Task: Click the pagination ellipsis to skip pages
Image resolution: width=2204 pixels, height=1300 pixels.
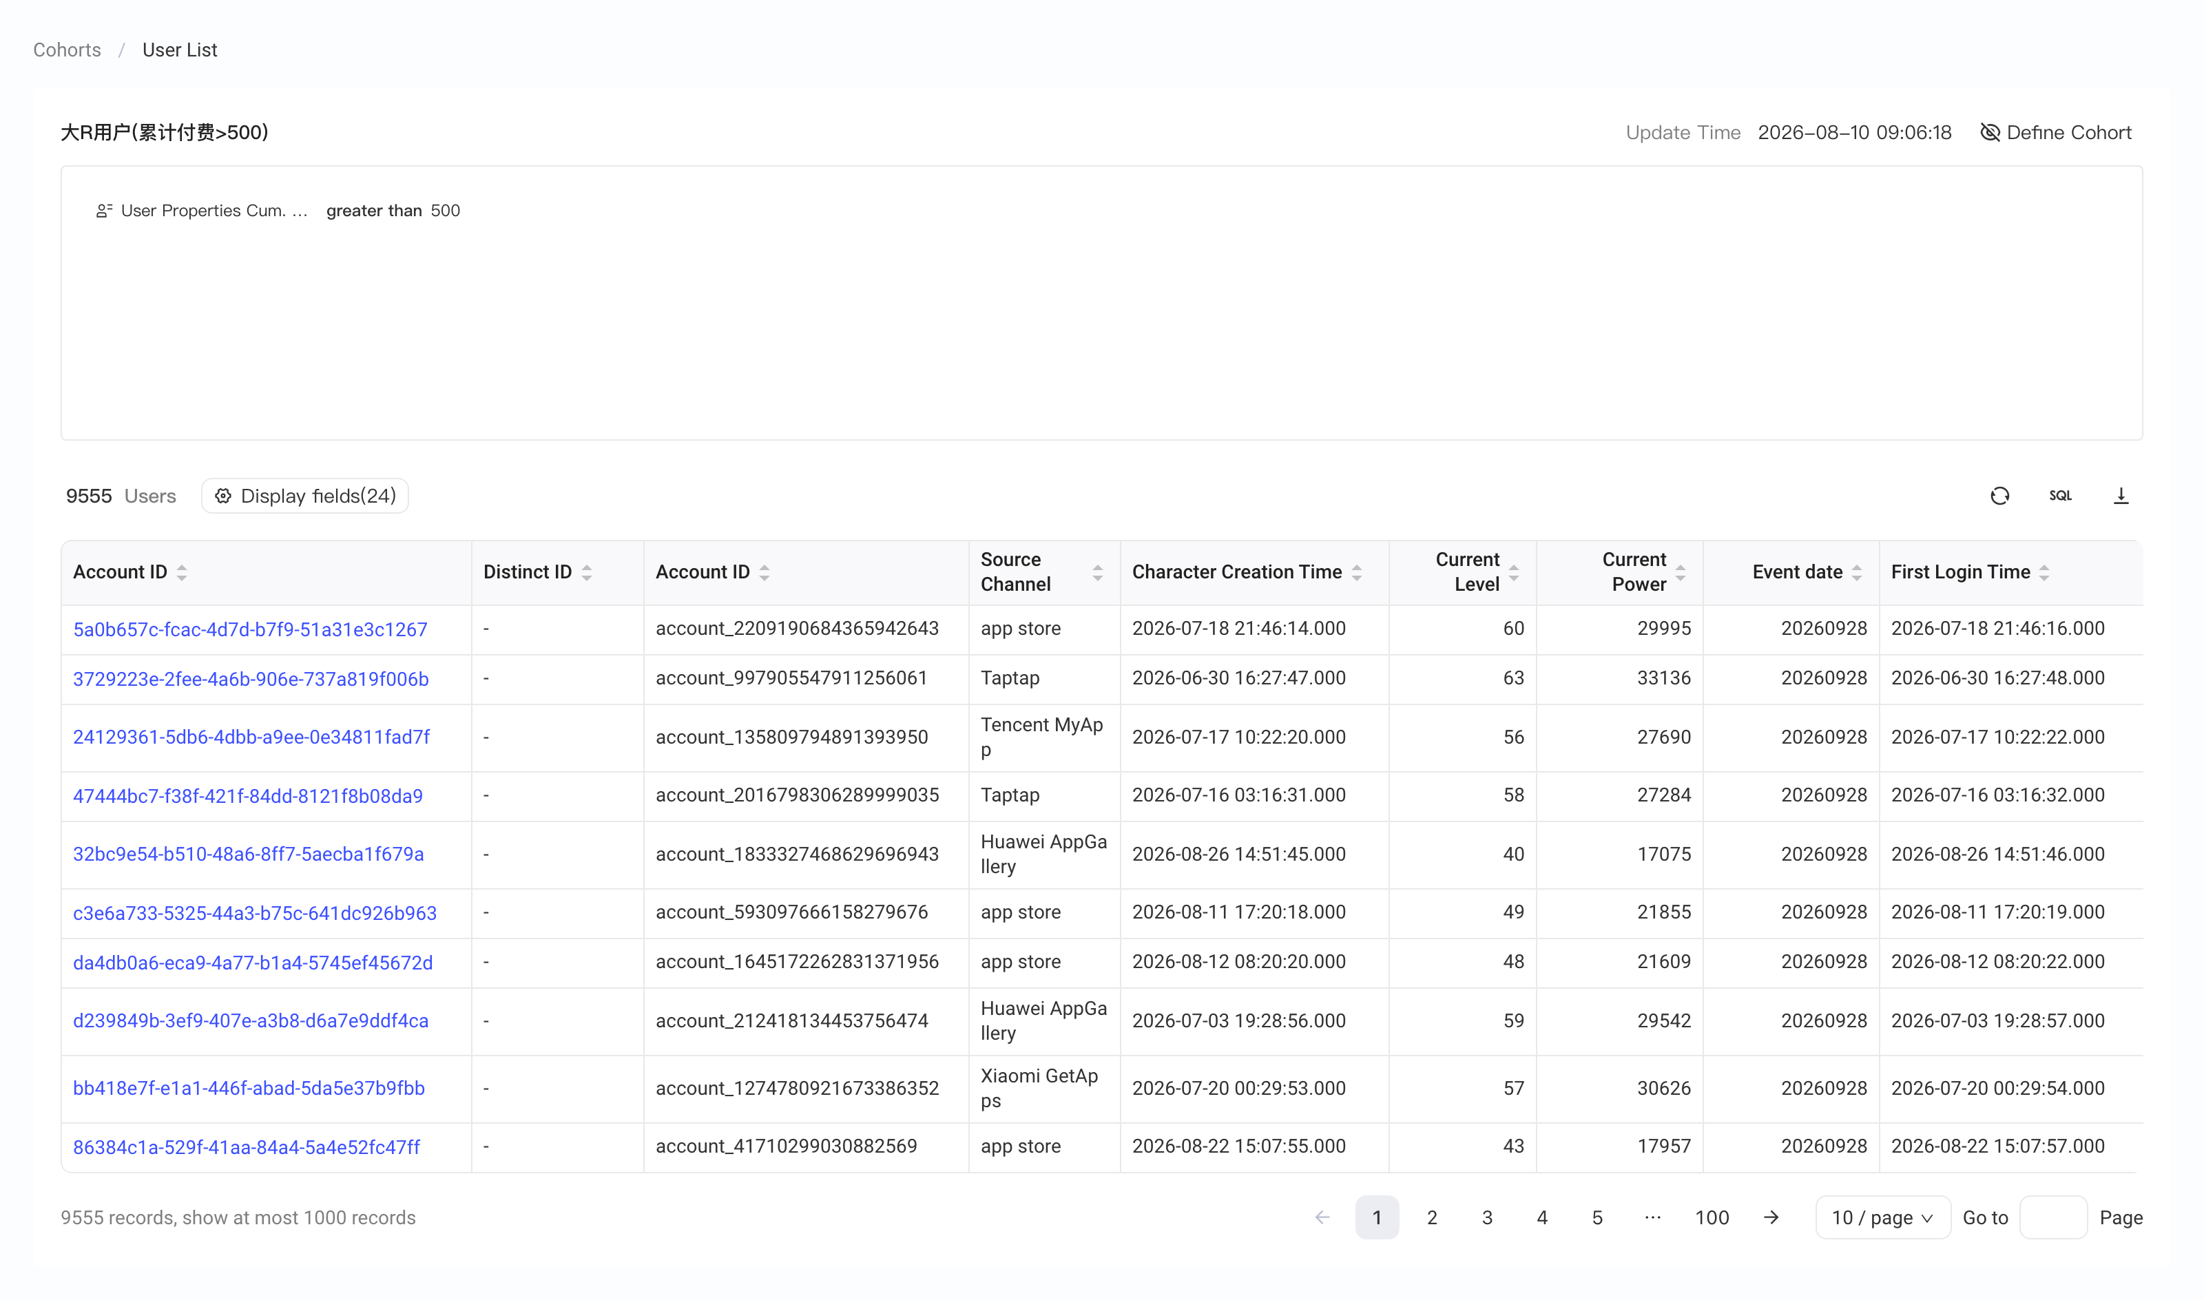Action: click(x=1653, y=1217)
